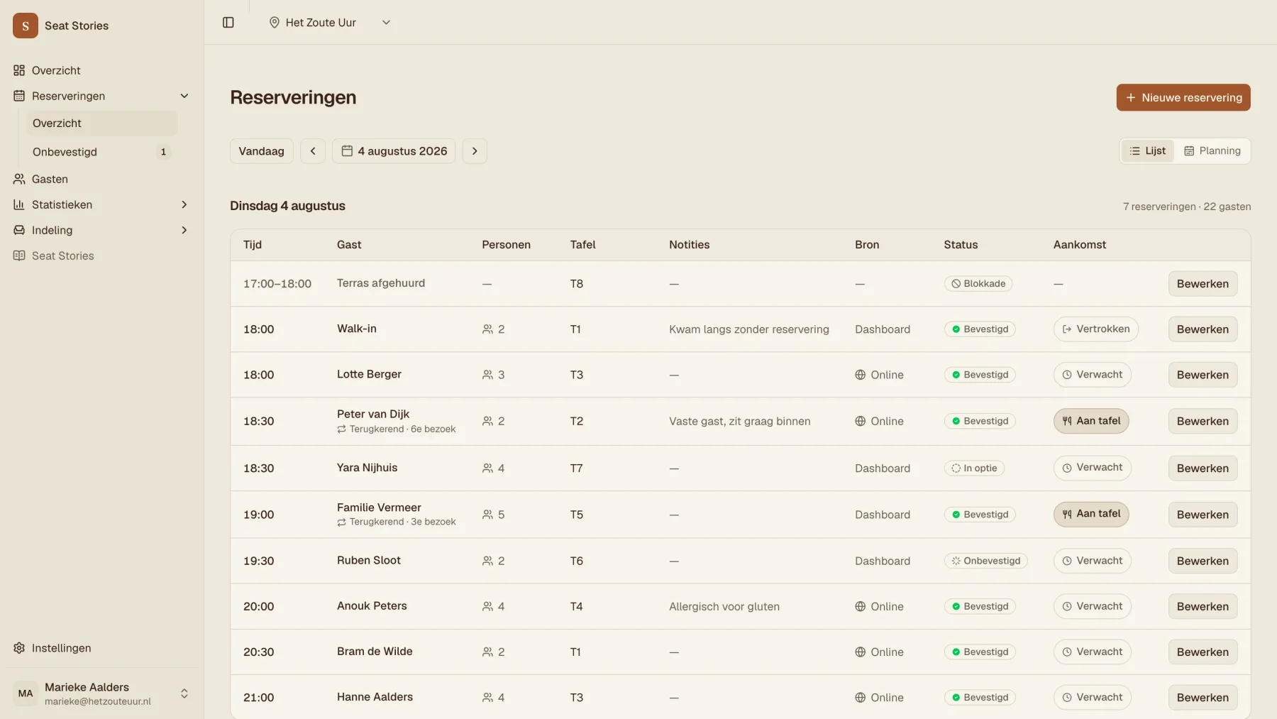Click Vertrokken status for Walk-in
The image size is (1277, 719).
[x=1096, y=329]
